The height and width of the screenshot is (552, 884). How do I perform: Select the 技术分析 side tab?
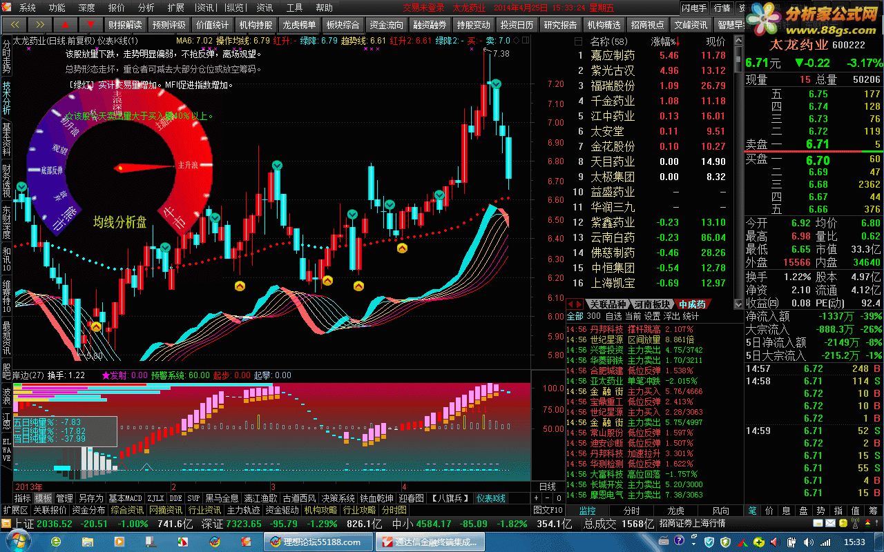6,98
